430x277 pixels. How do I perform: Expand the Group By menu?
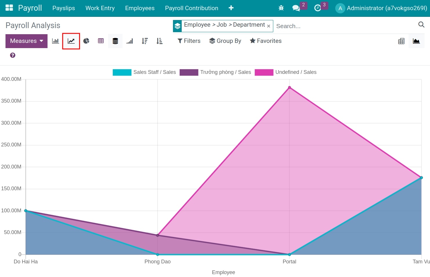point(225,41)
